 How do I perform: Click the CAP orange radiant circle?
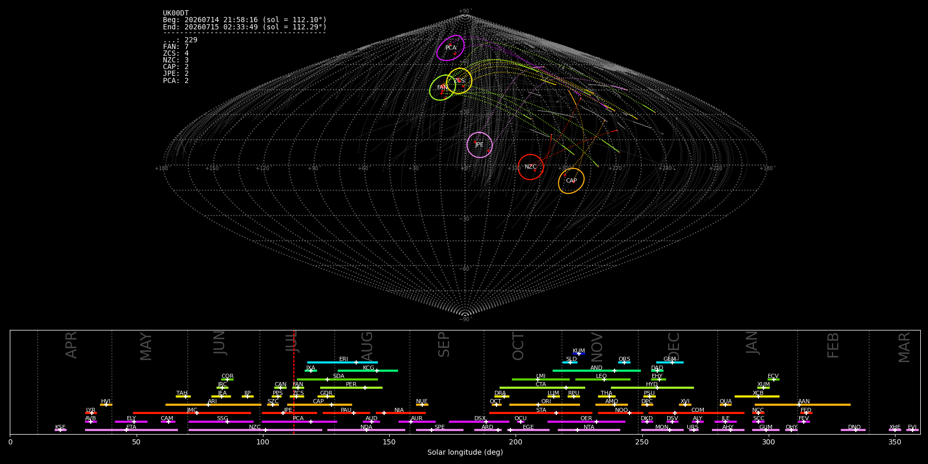[571, 181]
